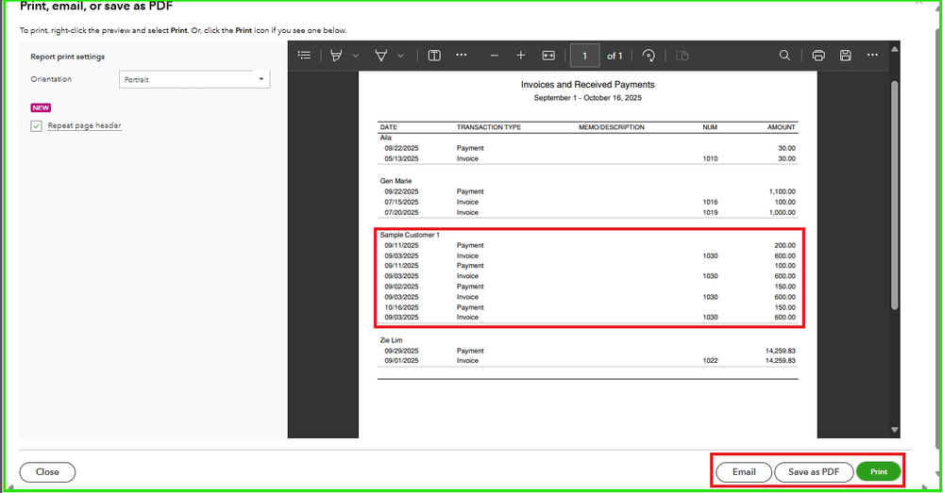Open the rightmost more options menu
This screenshot has width=943, height=493.
[x=873, y=57]
